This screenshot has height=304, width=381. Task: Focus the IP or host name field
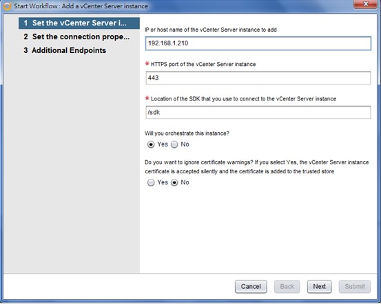coord(258,43)
